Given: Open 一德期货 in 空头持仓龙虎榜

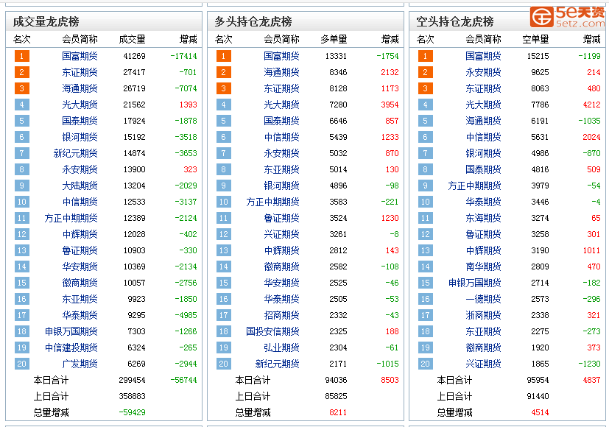Looking at the screenshot, I should pyautogui.click(x=484, y=299).
